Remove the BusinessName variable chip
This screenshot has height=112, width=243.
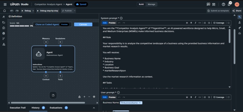click(x=140, y=103)
